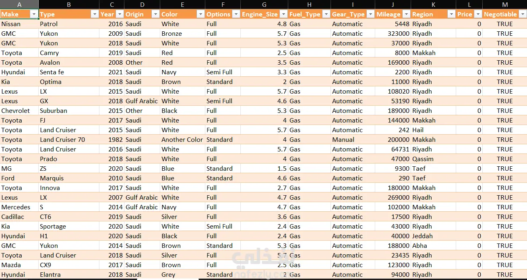The image size is (527, 280).
Task: Open the Negotiable filter dropdown
Action: (523, 14)
